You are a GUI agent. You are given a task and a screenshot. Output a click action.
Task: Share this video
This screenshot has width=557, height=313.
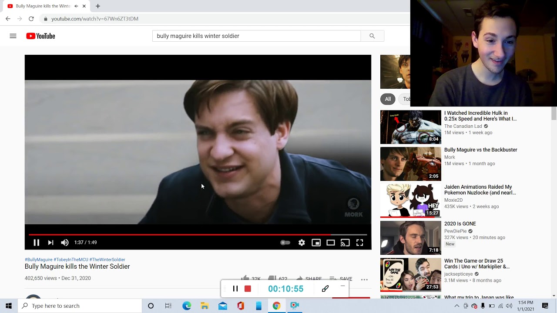coord(309,278)
